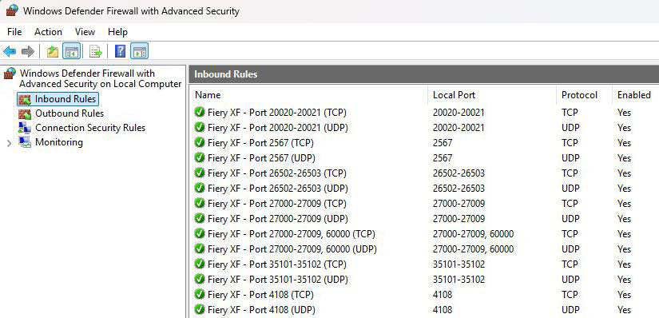Click green check icon of Port 27000-27009 (UDP) rule
The height and width of the screenshot is (318, 659).
[x=200, y=218]
